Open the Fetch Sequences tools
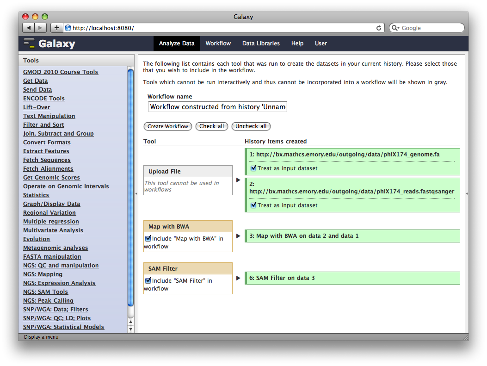Image resolution: width=487 pixels, height=366 pixels. [47, 160]
